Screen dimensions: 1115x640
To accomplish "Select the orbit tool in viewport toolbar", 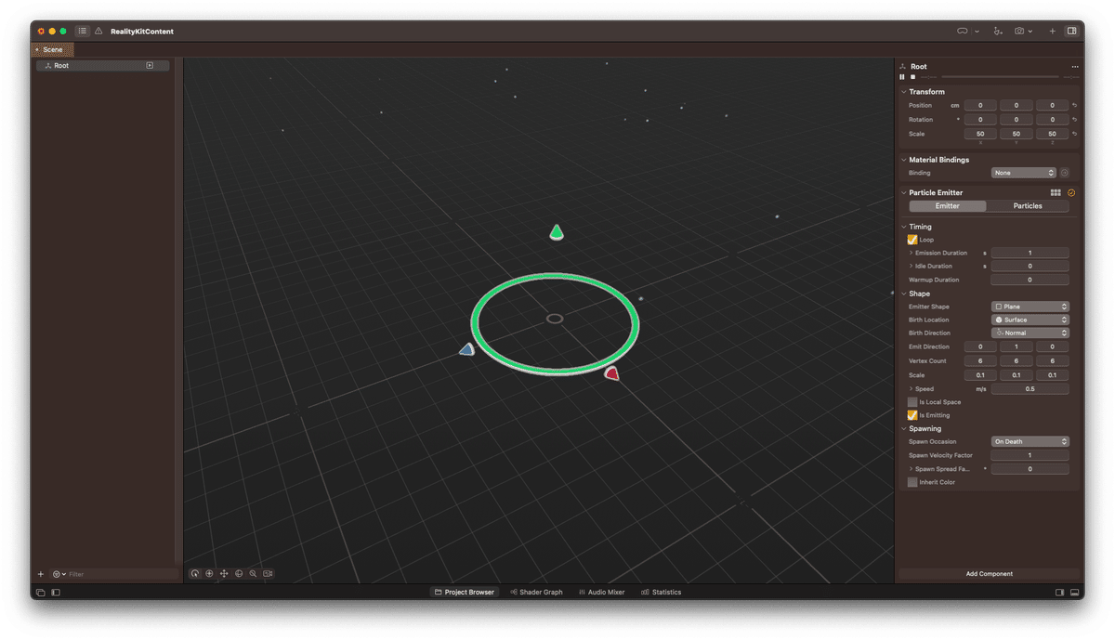I will [195, 574].
